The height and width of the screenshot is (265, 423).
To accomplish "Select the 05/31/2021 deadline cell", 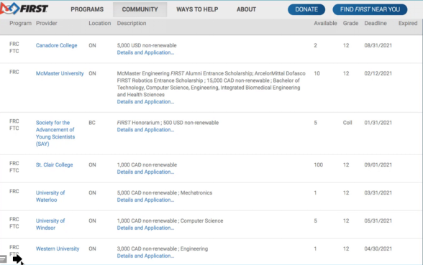I will [x=378, y=220].
